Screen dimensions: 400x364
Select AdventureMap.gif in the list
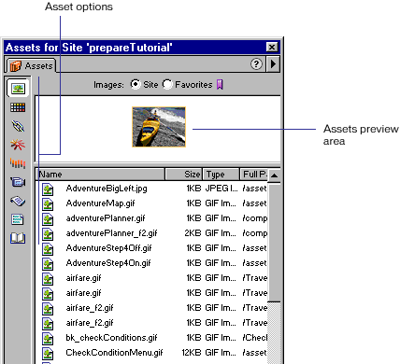click(100, 203)
